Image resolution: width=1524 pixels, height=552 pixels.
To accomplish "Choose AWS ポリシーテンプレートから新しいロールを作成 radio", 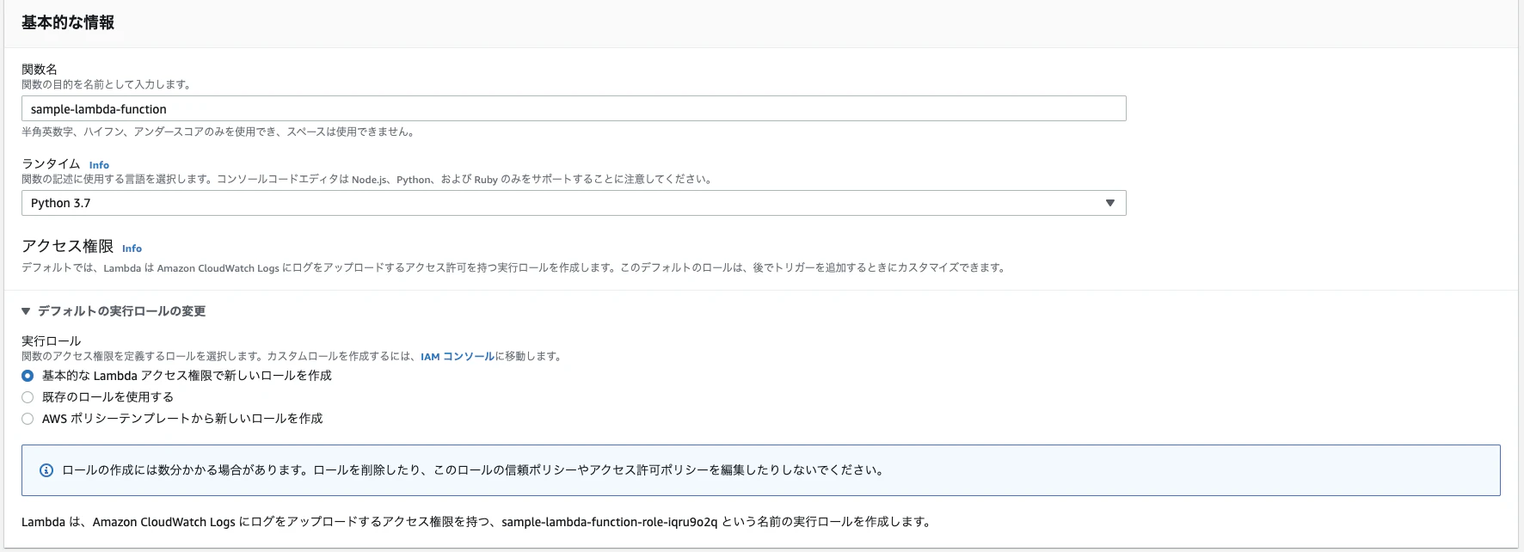I will [28, 419].
